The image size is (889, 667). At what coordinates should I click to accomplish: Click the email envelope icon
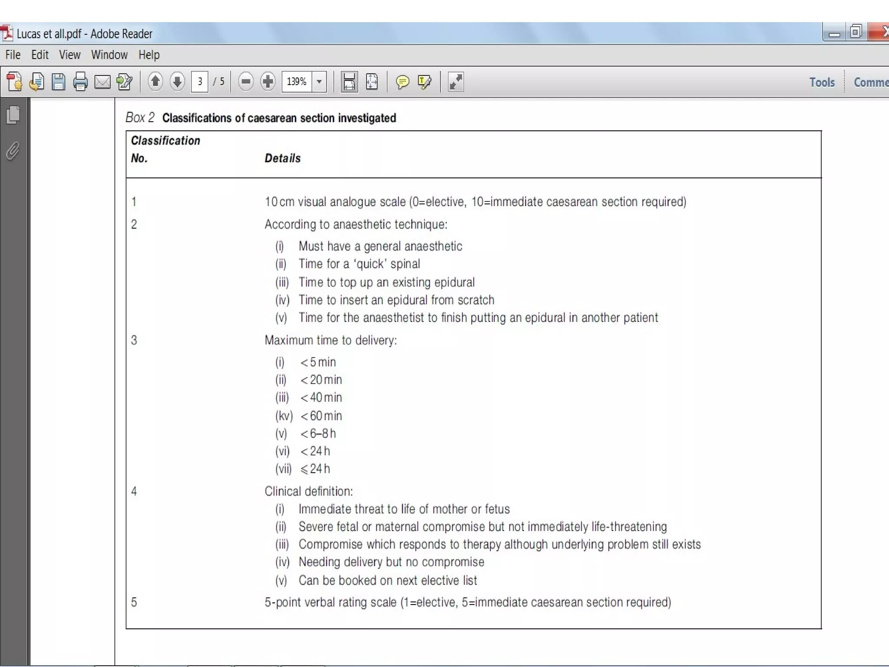point(102,82)
